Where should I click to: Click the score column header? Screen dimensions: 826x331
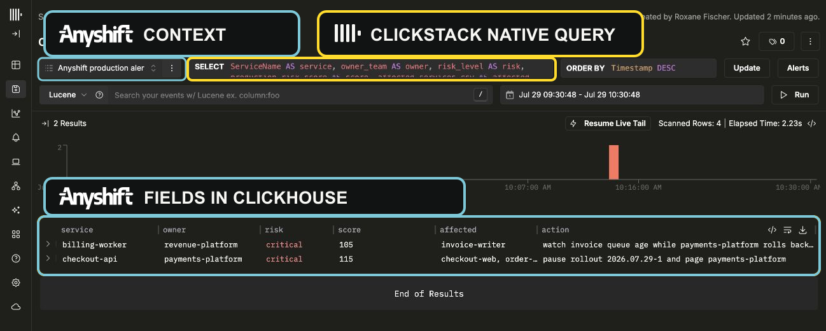(x=349, y=230)
